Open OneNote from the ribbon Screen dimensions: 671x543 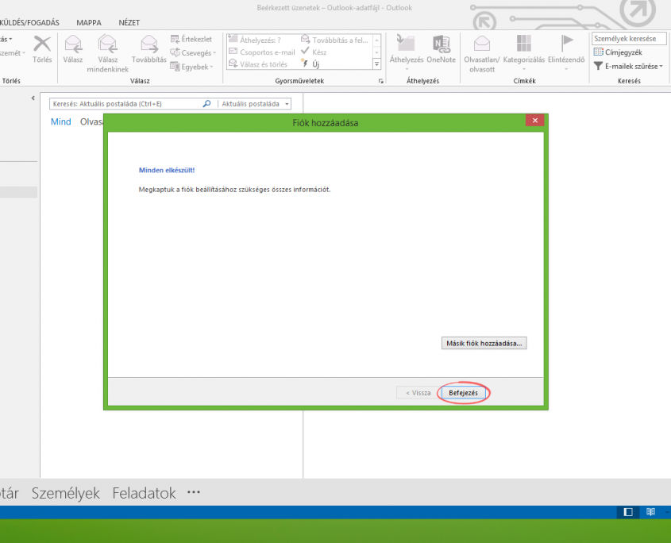coord(441,44)
